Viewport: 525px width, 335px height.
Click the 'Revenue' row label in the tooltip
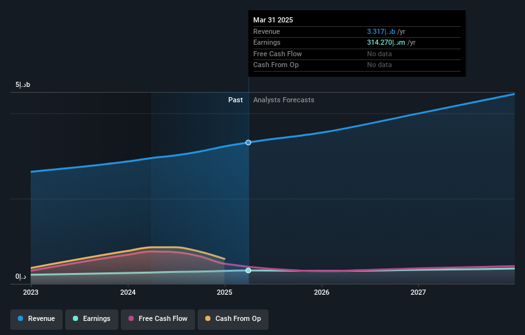tap(267, 31)
